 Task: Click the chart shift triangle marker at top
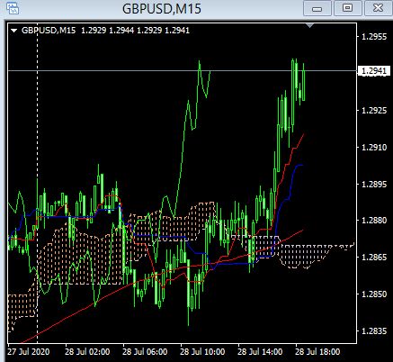[309, 26]
